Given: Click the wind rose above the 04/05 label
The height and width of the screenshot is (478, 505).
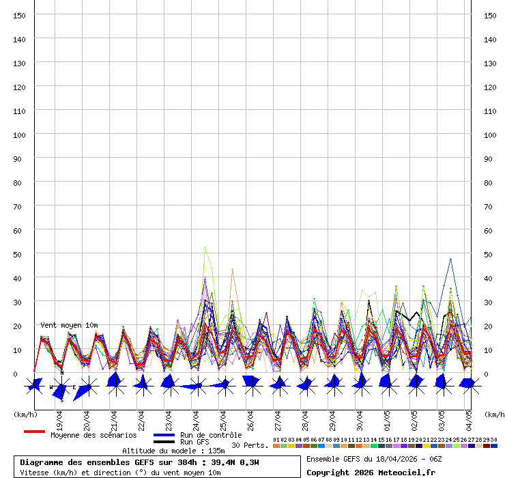Looking at the screenshot, I should [468, 386].
